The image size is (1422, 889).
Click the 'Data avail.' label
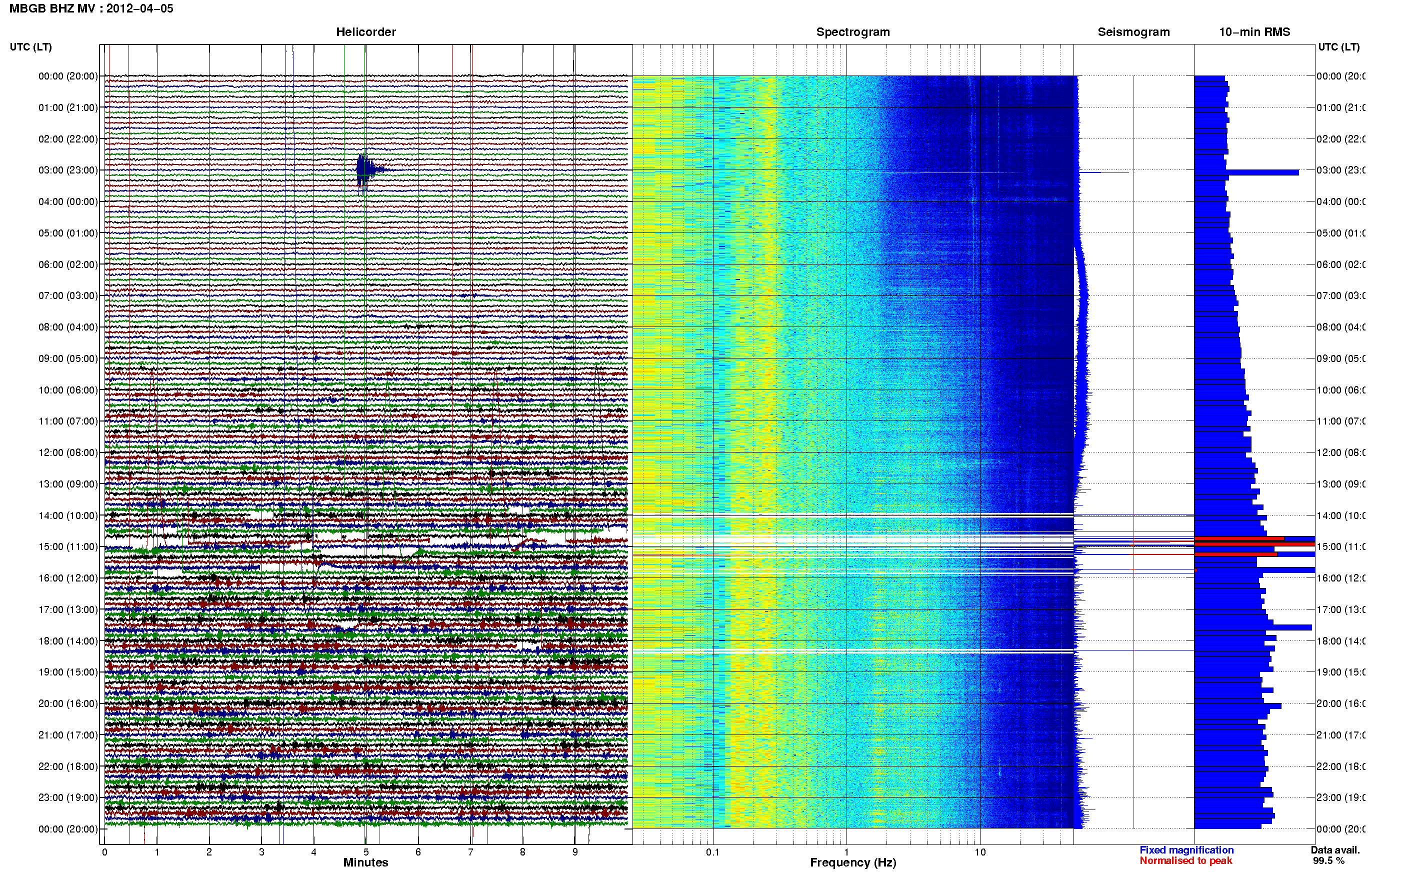[x=1335, y=850]
